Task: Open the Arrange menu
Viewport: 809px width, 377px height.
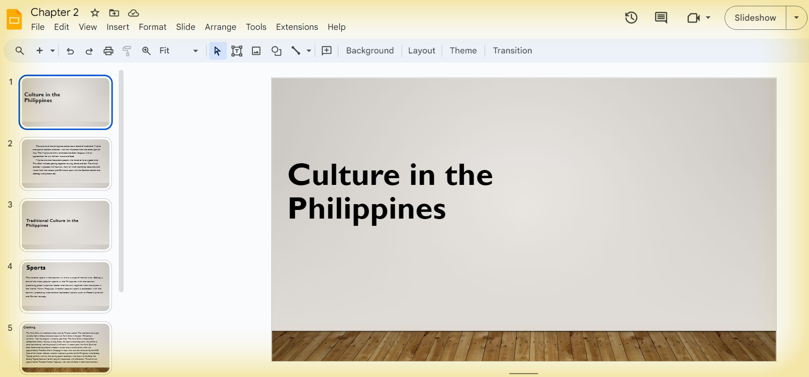Action: click(221, 27)
